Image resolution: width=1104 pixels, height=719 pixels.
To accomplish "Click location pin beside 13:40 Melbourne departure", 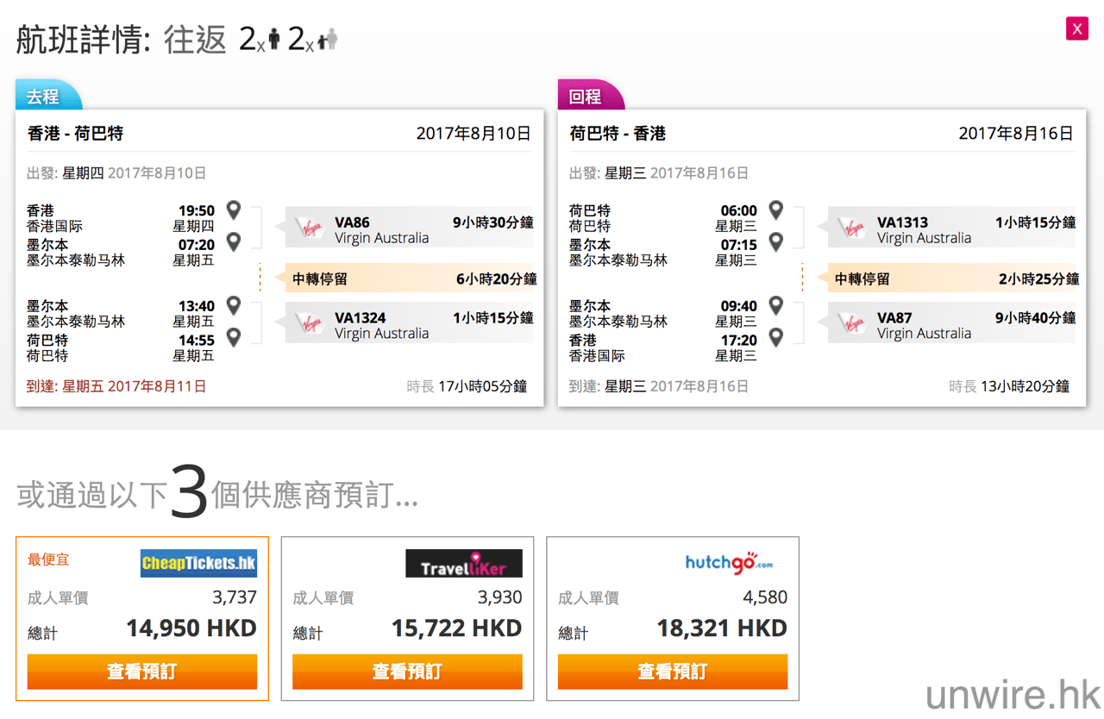I will 233,305.
